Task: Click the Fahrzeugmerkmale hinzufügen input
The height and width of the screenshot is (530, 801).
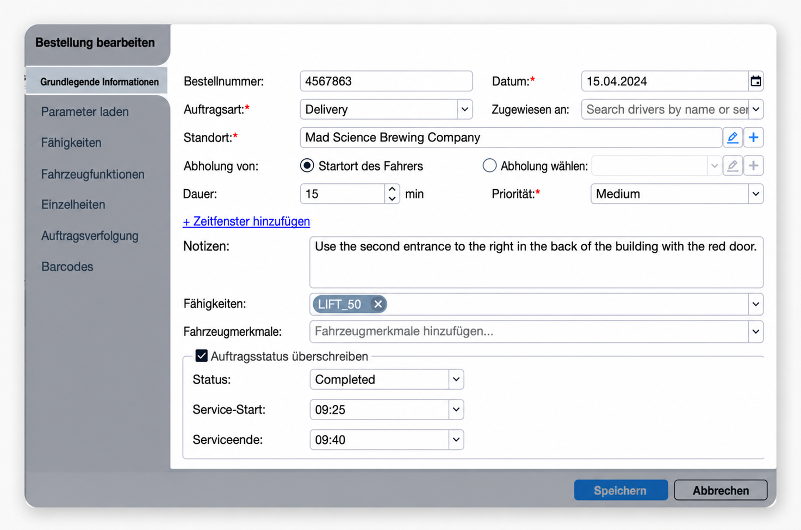Action: pos(529,331)
